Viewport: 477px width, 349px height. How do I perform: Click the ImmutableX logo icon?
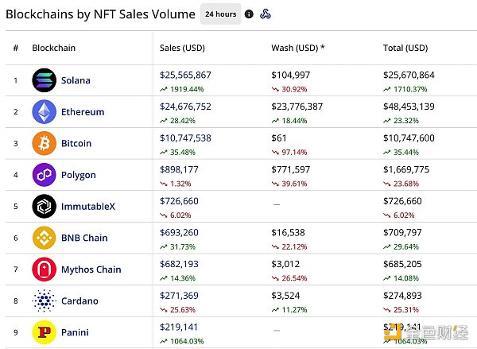tap(44, 206)
